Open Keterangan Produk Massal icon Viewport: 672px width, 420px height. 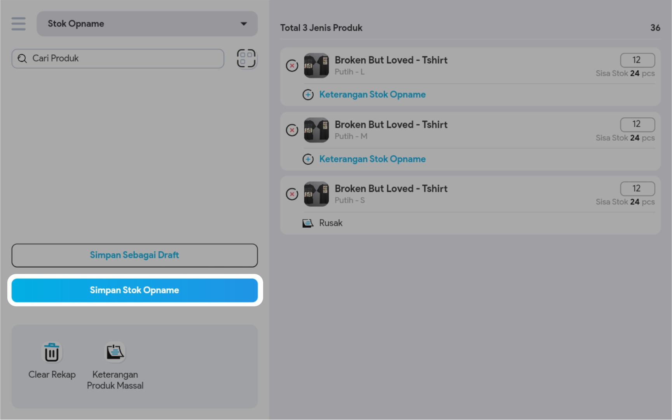[115, 352]
